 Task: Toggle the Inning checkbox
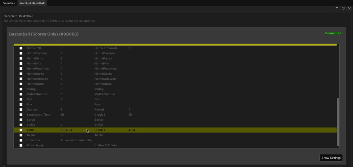pyautogui.click(x=21, y=89)
